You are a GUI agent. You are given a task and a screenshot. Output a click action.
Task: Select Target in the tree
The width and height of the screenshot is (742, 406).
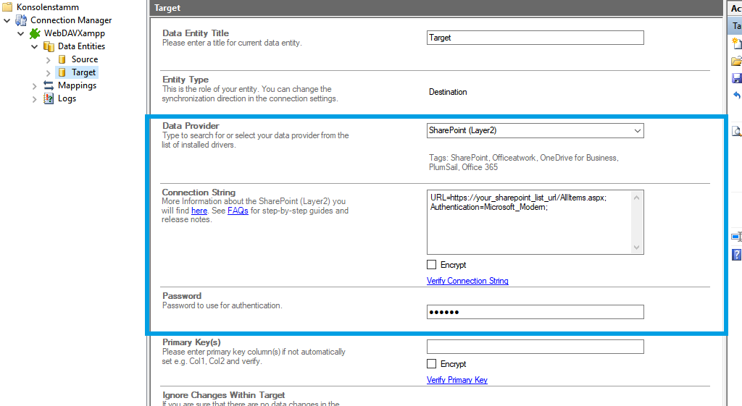(84, 72)
